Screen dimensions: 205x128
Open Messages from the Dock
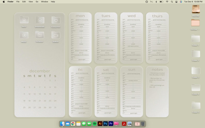pyautogui.click(x=84, y=124)
